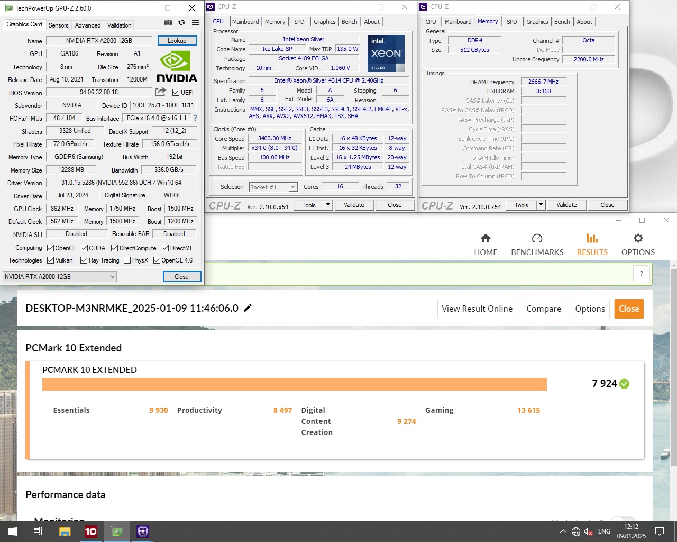Open the GPU selection dropdown NVIDIA RTX A2000
The height and width of the screenshot is (542, 677).
coord(59,276)
